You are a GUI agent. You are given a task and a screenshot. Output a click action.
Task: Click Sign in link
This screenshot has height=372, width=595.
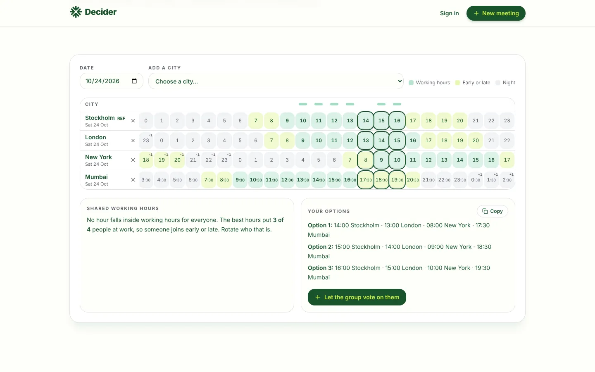coord(450,13)
